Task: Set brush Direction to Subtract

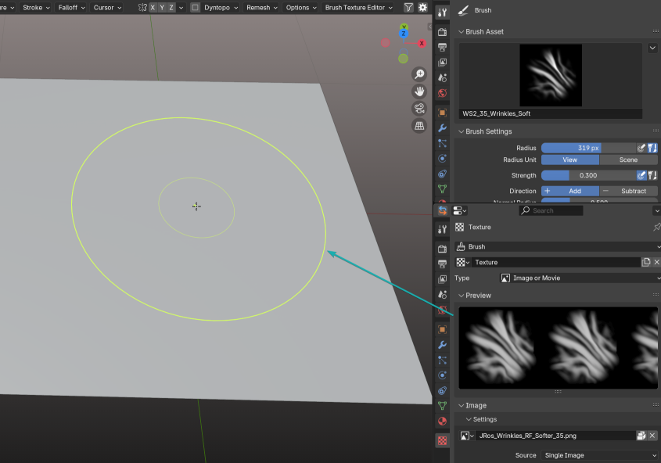Action: click(629, 191)
